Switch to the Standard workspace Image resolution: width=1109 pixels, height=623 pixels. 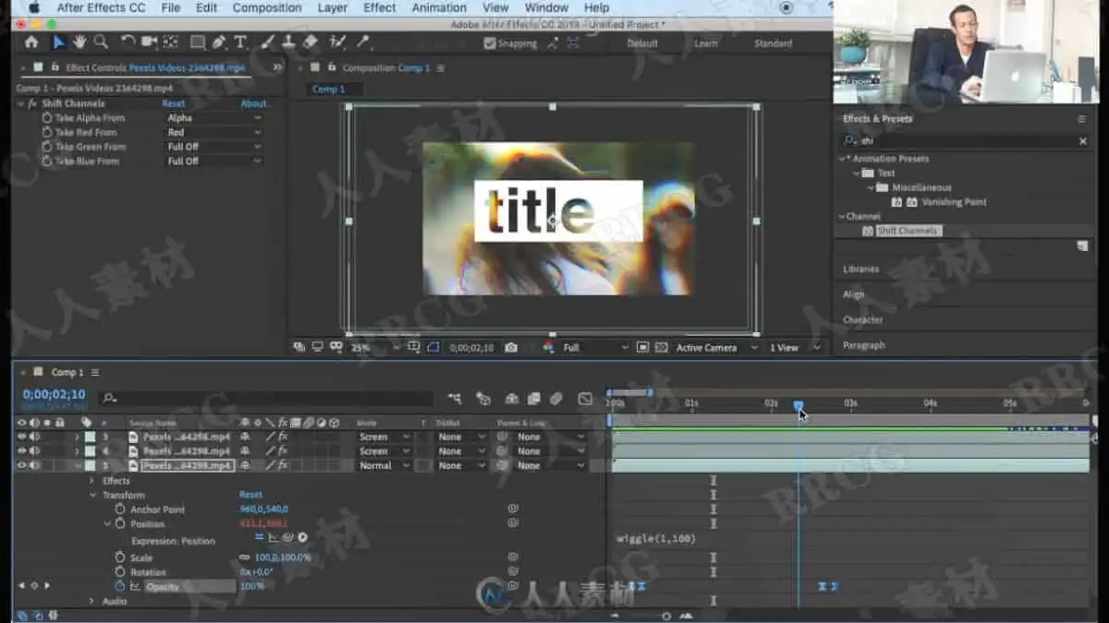pyautogui.click(x=773, y=43)
